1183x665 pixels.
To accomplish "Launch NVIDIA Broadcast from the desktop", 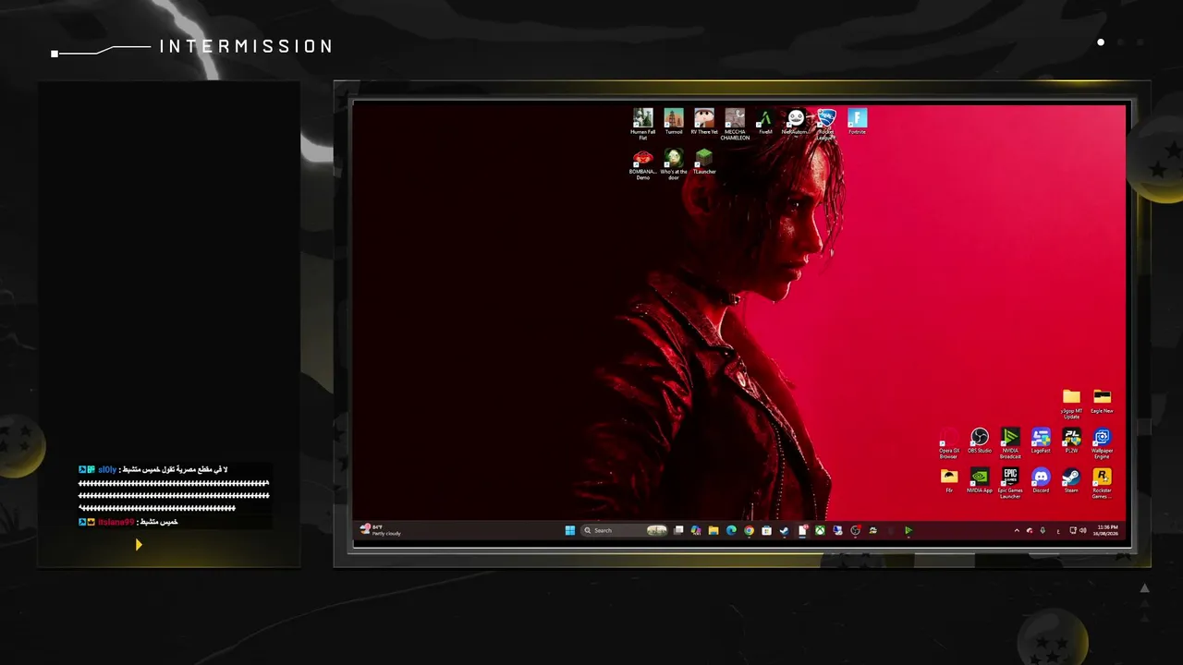I will (1010, 444).
